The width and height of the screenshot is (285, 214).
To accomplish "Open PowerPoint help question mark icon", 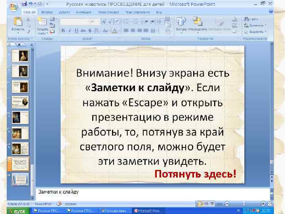I will 271,11.
